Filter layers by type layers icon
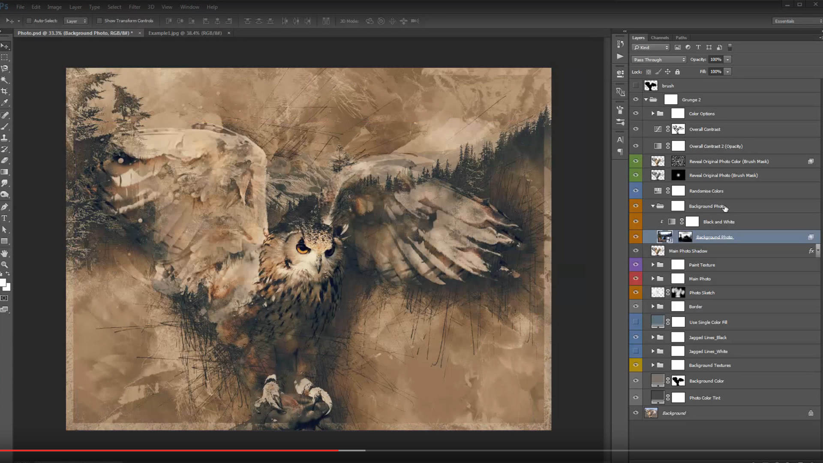 [698, 47]
